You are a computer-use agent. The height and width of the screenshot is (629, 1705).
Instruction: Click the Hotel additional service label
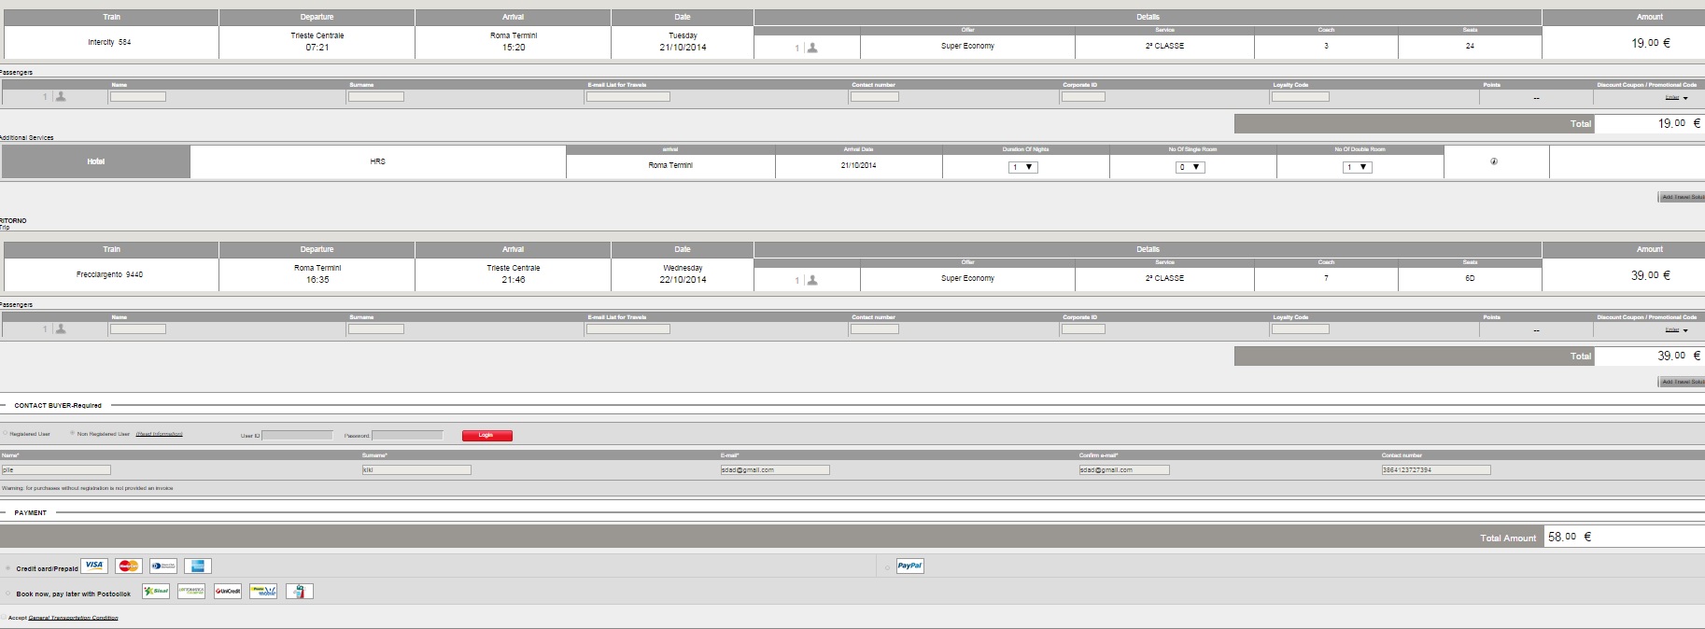(x=96, y=161)
